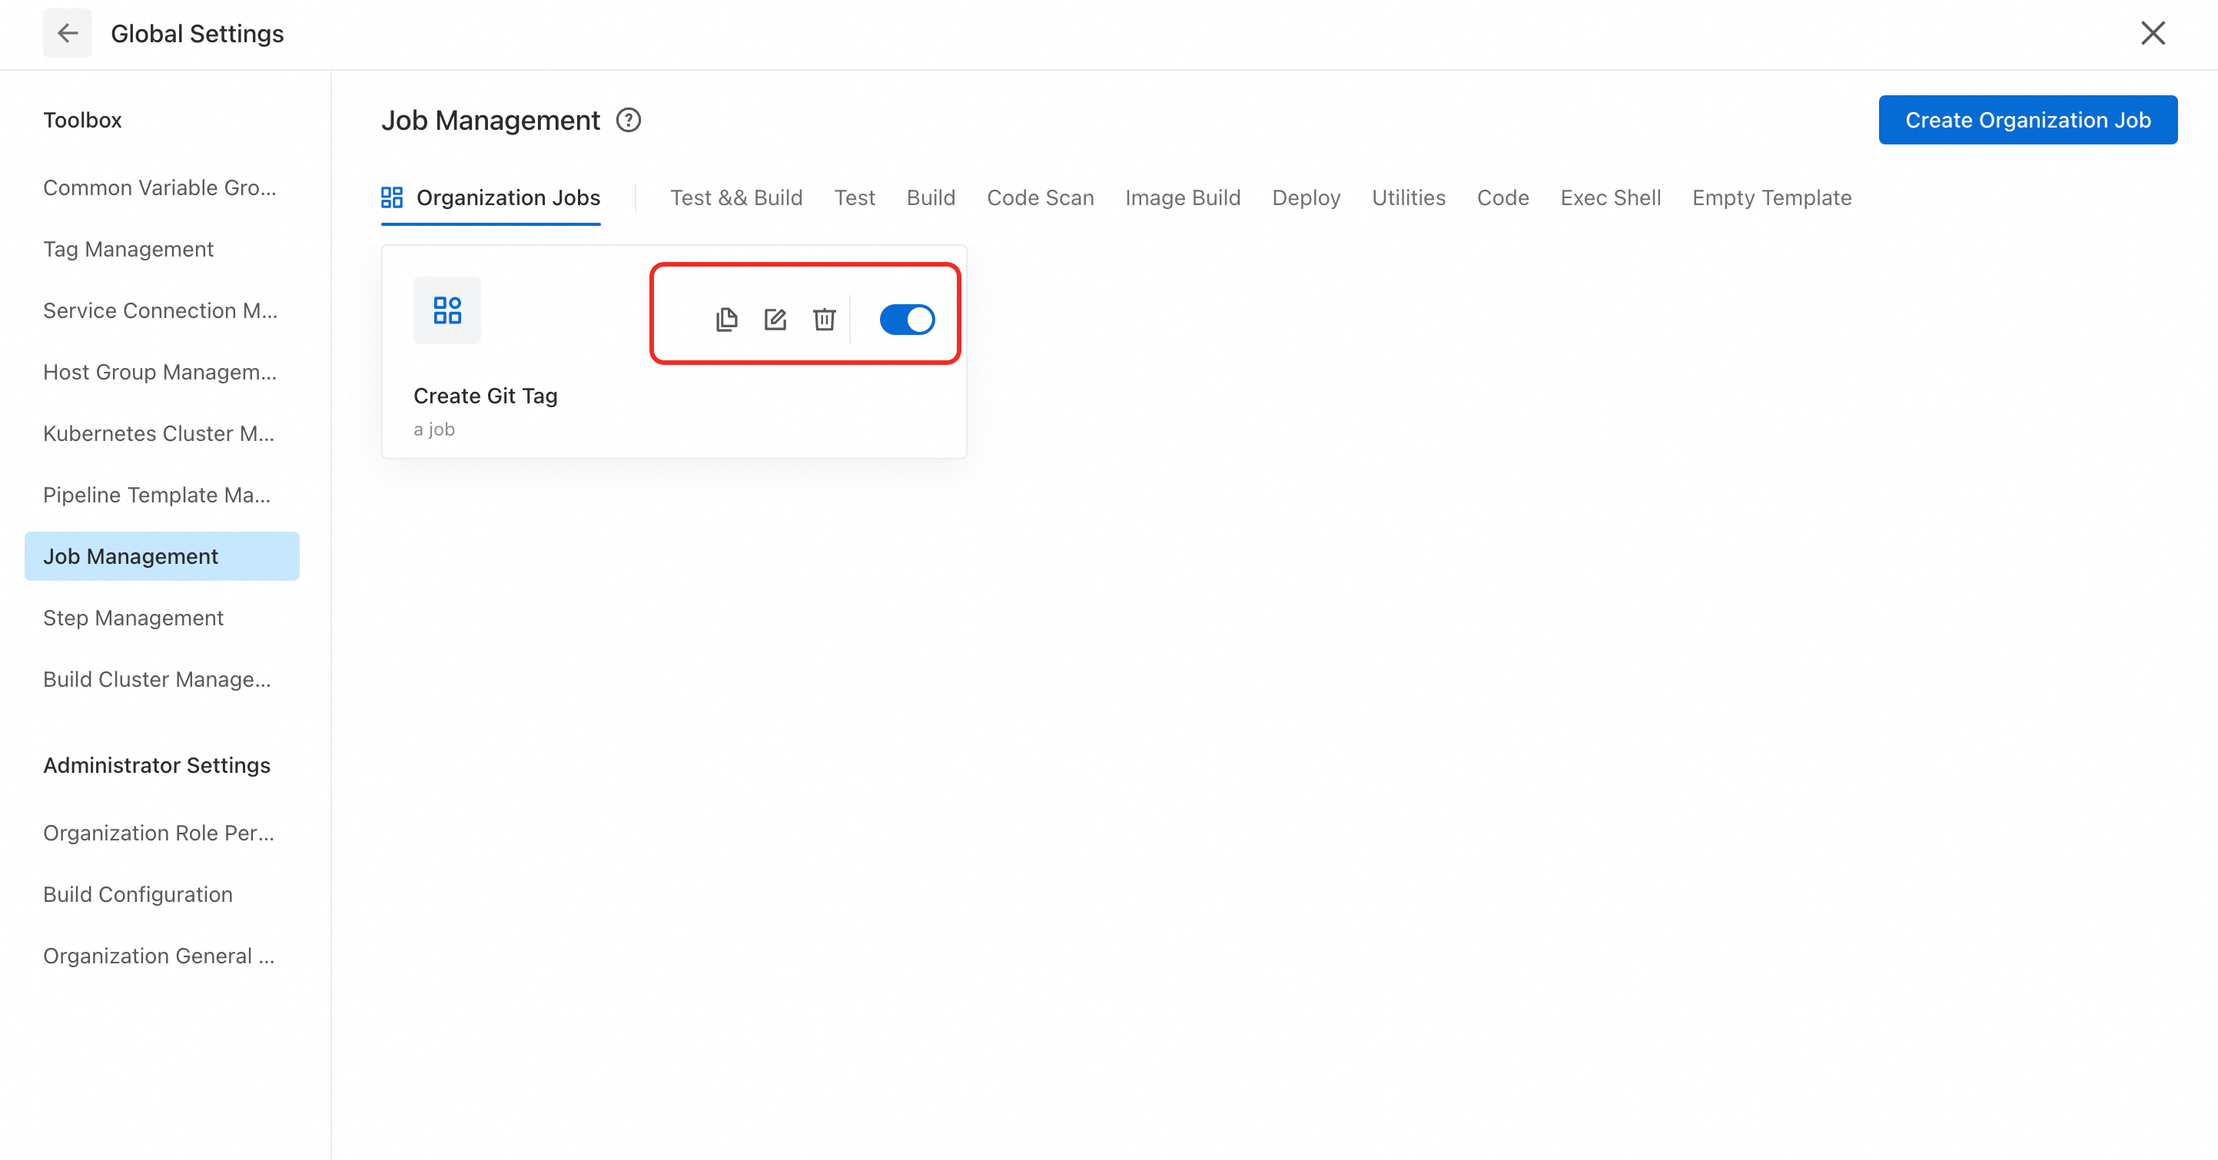Image resolution: width=2218 pixels, height=1160 pixels.
Task: Click Create Organization Job button
Action: point(2027,121)
